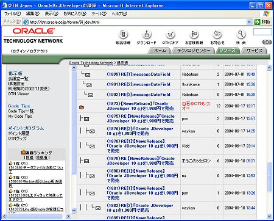Click the ログイン / ログアウト link
The height and width of the screenshot is (221, 274).
tap(29, 51)
